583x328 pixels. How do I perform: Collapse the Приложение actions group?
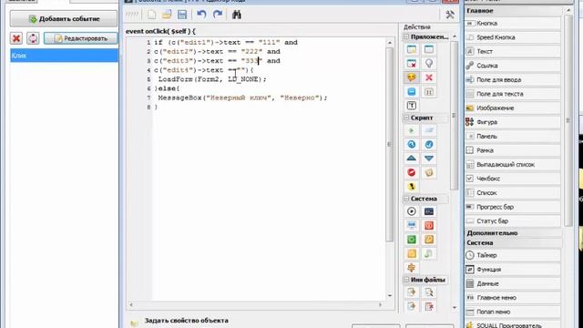click(406, 36)
